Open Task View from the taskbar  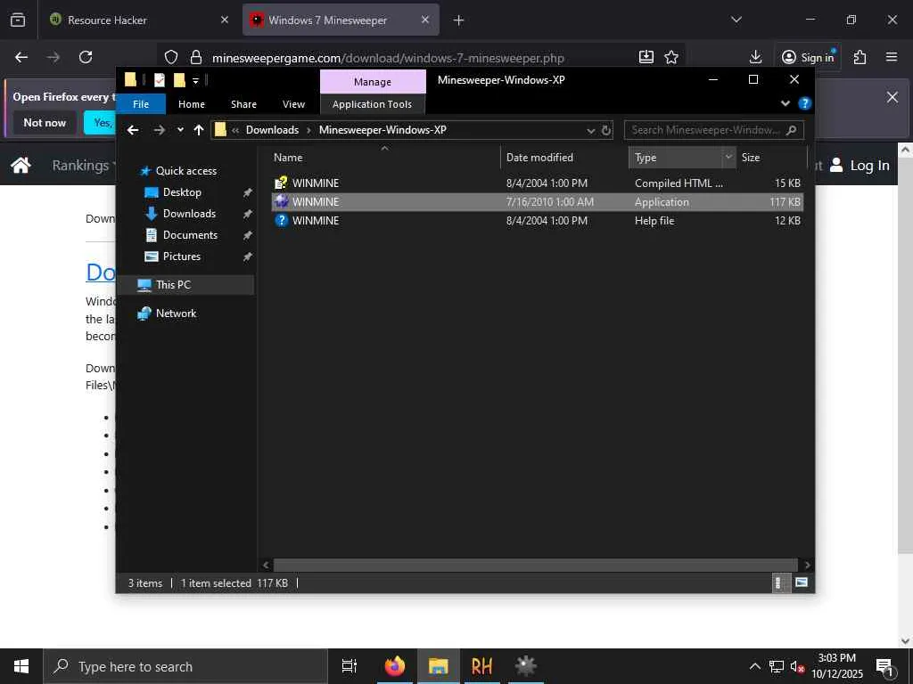349,666
